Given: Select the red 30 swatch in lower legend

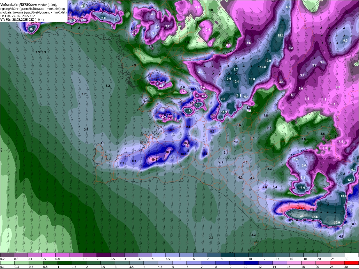Looking at the screenshot, I should tap(352, 263).
